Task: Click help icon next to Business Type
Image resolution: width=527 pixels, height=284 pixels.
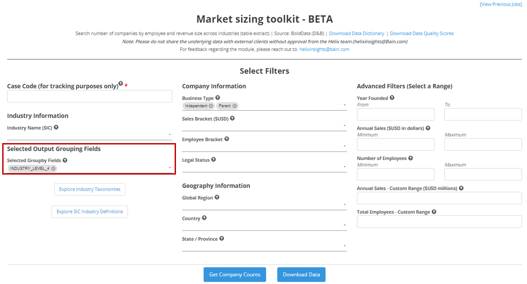Action: coord(218,98)
